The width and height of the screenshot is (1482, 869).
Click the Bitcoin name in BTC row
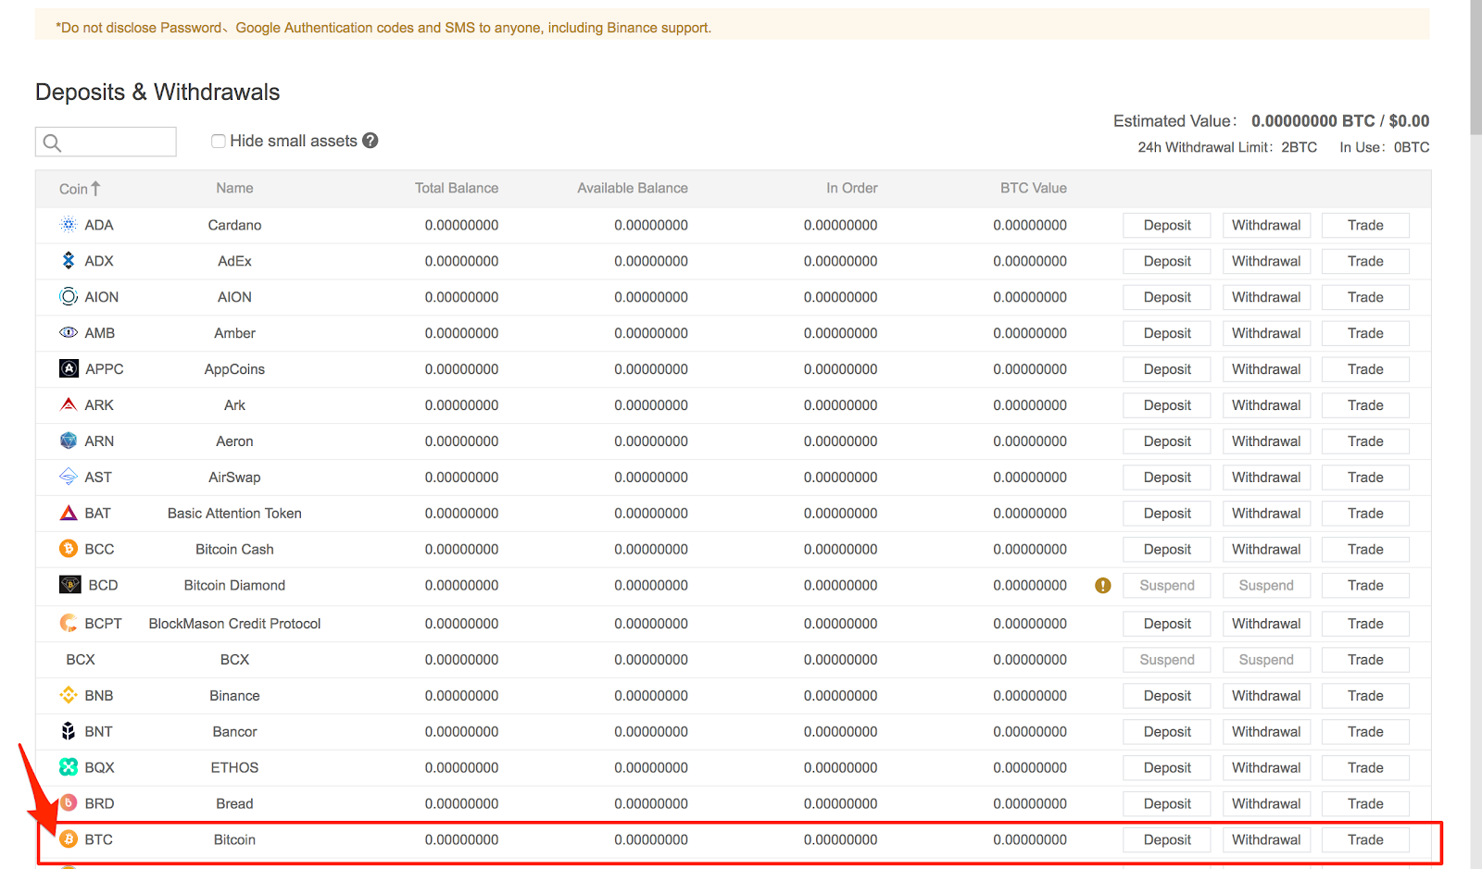coord(234,840)
